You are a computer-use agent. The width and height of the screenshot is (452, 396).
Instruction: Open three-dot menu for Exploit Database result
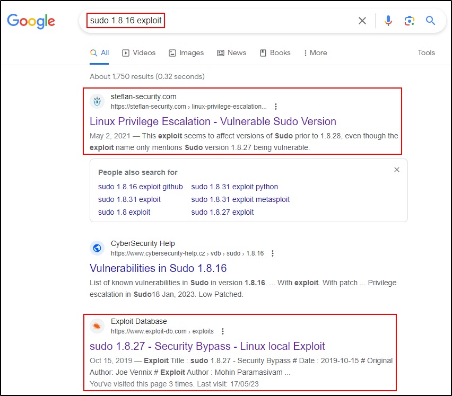223,331
